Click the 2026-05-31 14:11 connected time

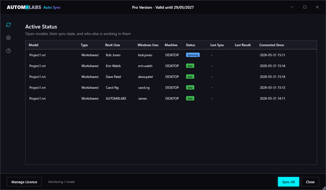coord(272,99)
